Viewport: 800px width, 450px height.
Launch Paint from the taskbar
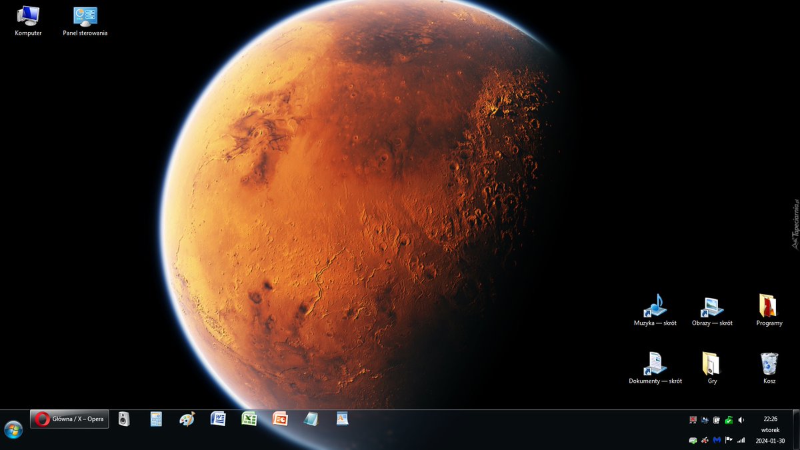(x=187, y=419)
